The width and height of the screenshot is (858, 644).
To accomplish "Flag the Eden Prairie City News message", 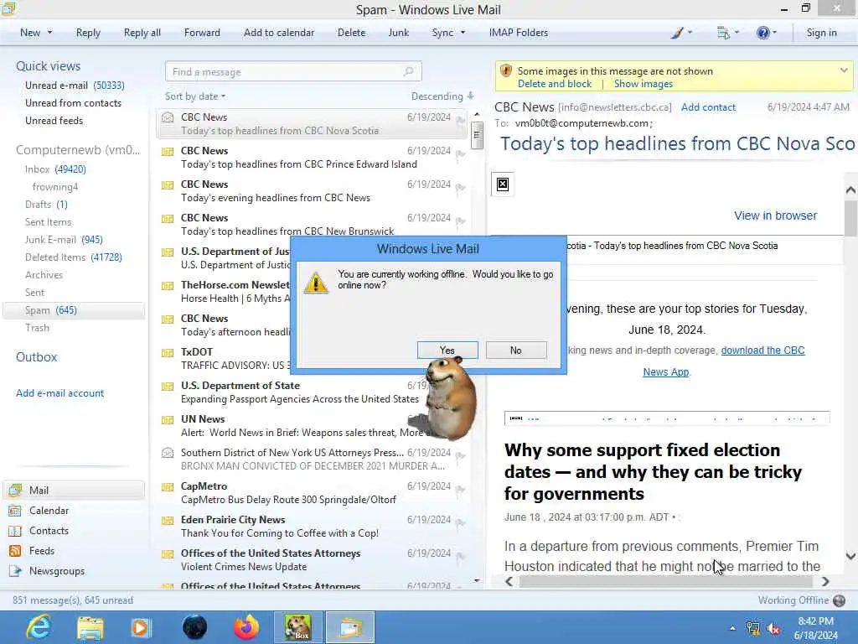I will tap(461, 523).
